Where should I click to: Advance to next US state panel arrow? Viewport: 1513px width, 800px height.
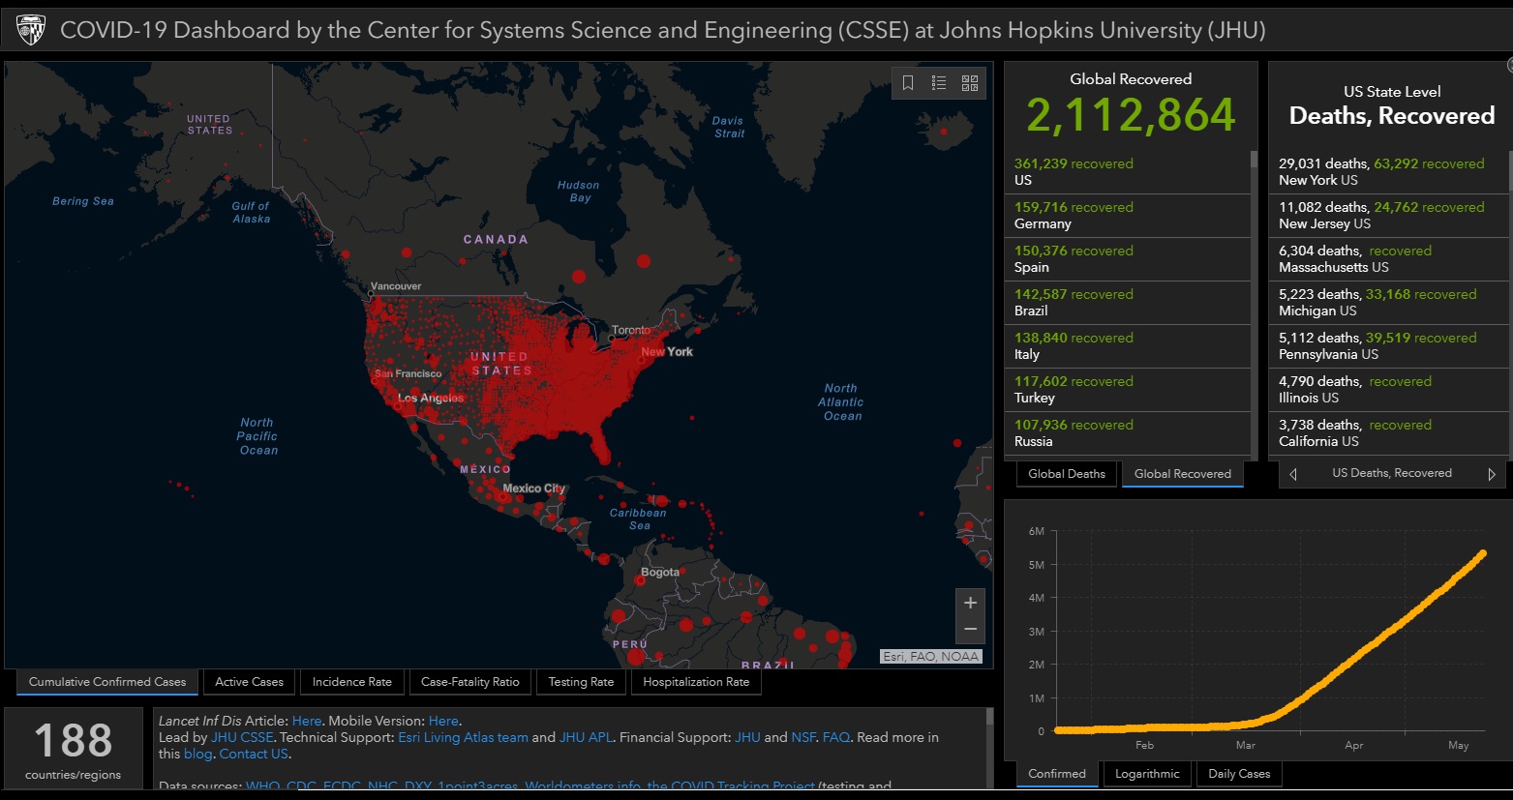(x=1491, y=474)
